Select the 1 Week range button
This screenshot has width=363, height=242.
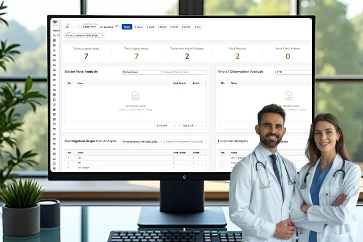pos(139,27)
